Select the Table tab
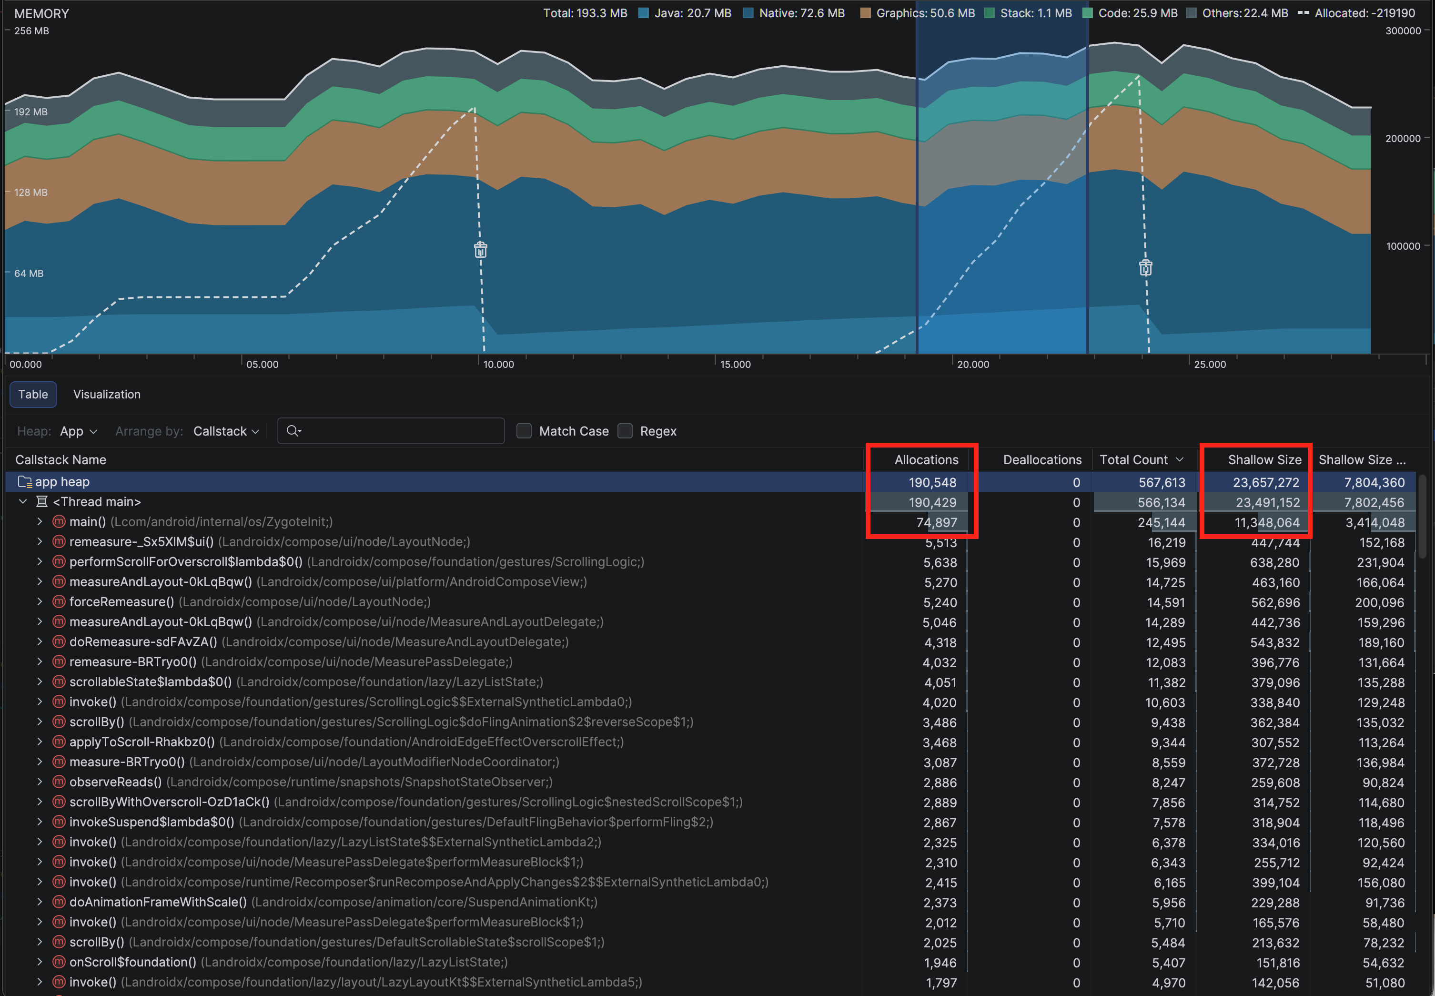 pos(33,395)
